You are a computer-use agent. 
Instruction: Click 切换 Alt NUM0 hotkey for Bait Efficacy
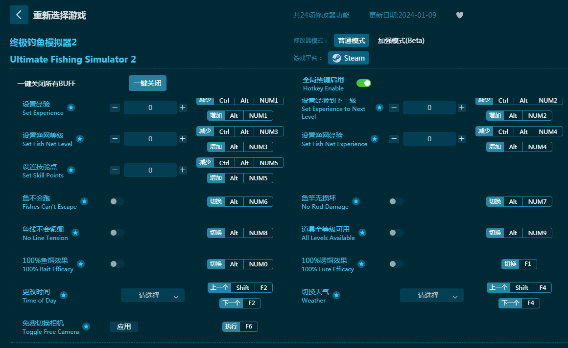pos(240,264)
